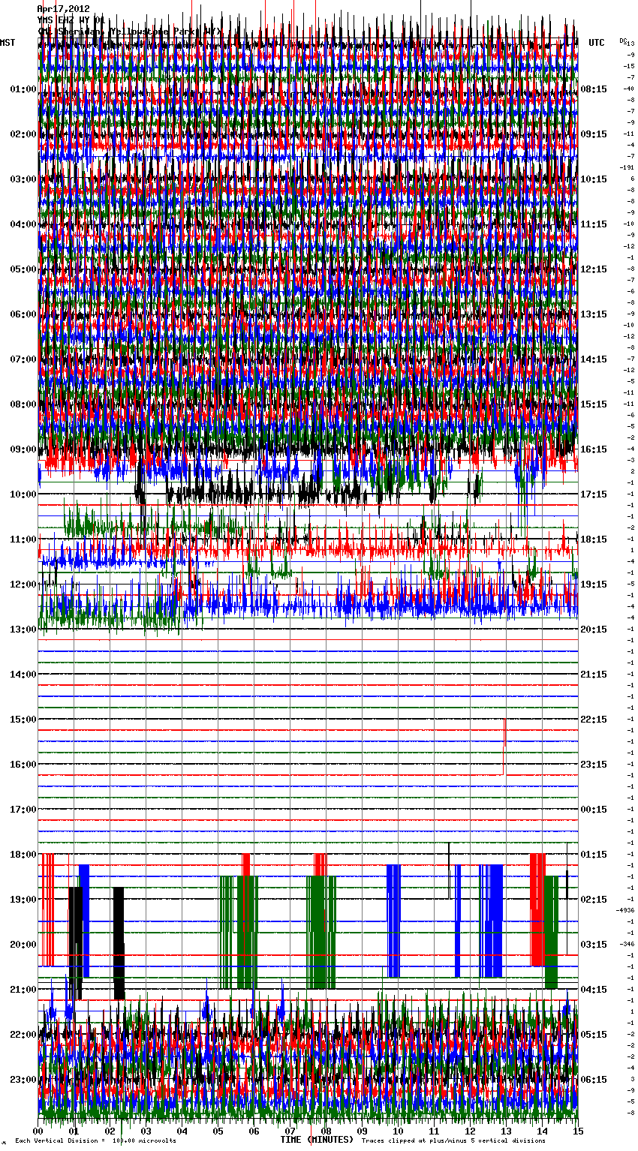Screen dimensions: 638x1151
Task: Select the 17:15 UTC time label
Action: tap(594, 494)
